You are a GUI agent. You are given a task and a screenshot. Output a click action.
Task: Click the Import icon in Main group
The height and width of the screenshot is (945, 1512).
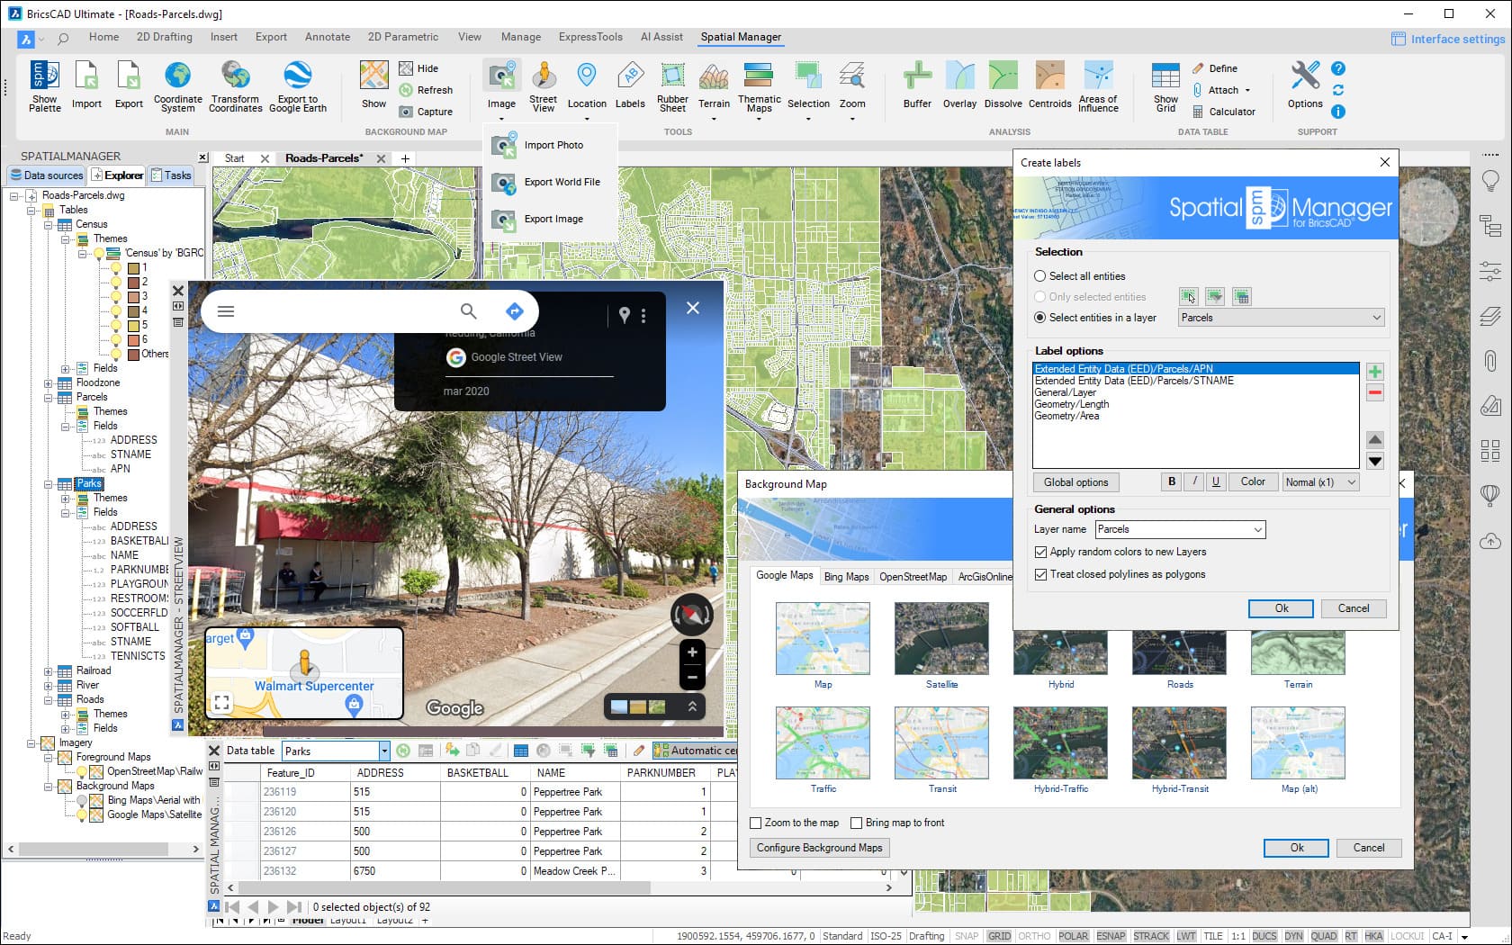(x=86, y=86)
